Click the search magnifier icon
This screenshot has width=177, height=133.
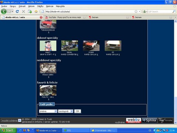(174, 11)
